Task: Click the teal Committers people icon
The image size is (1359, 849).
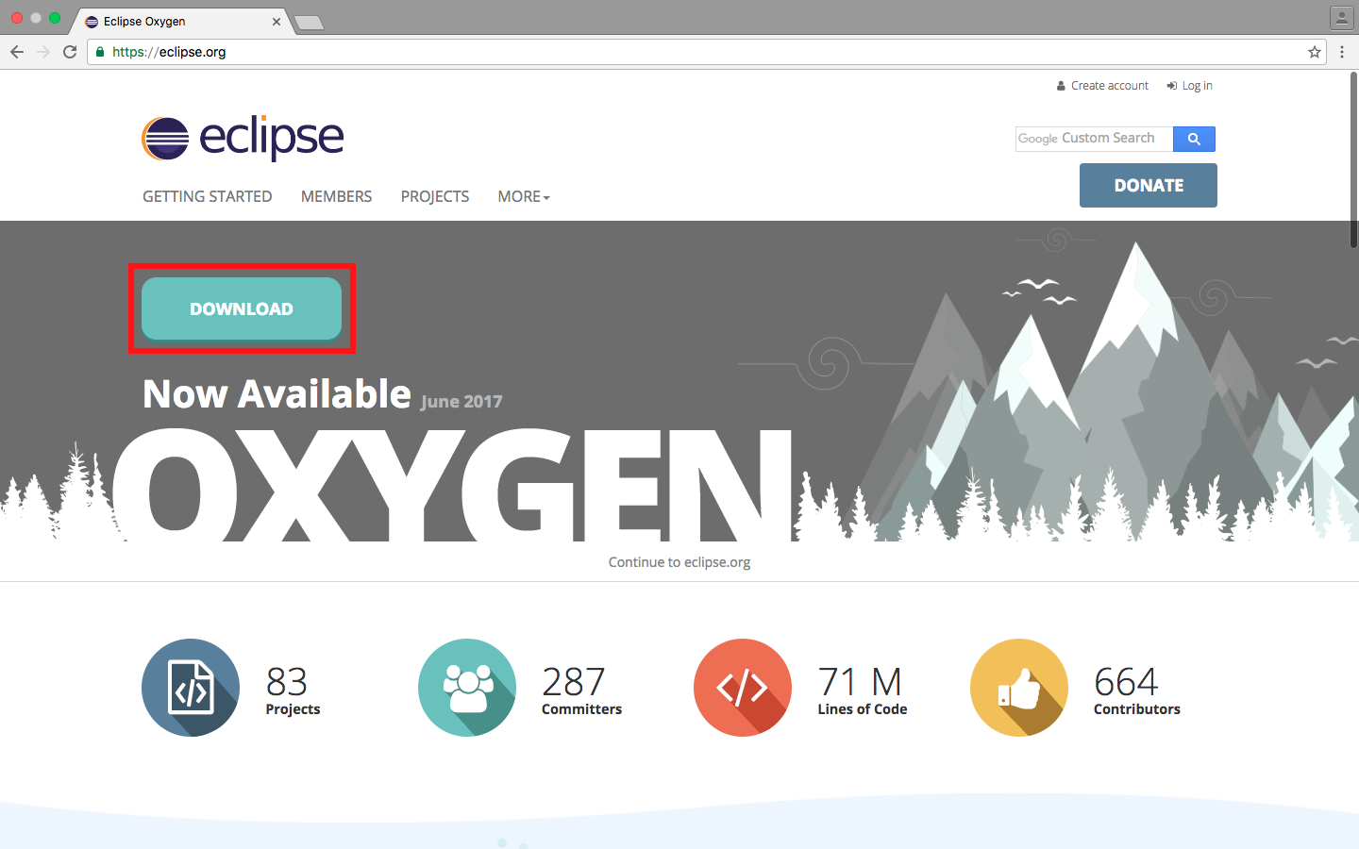Action: pos(467,688)
